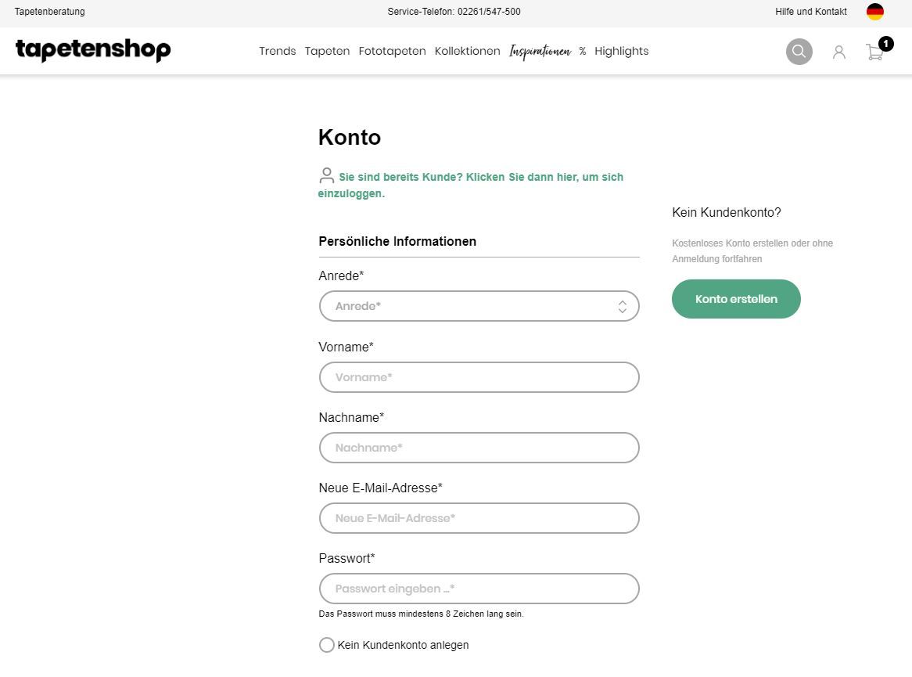Open the Trends menu
This screenshot has width=912, height=677.
(278, 52)
